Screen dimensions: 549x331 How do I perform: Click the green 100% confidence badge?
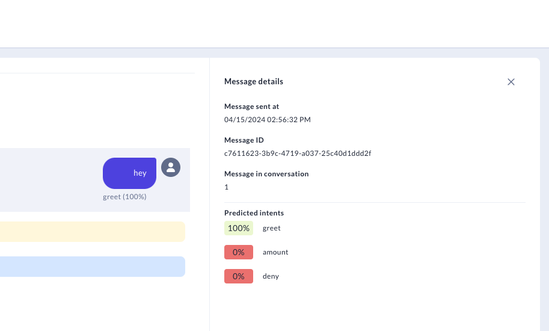239,228
